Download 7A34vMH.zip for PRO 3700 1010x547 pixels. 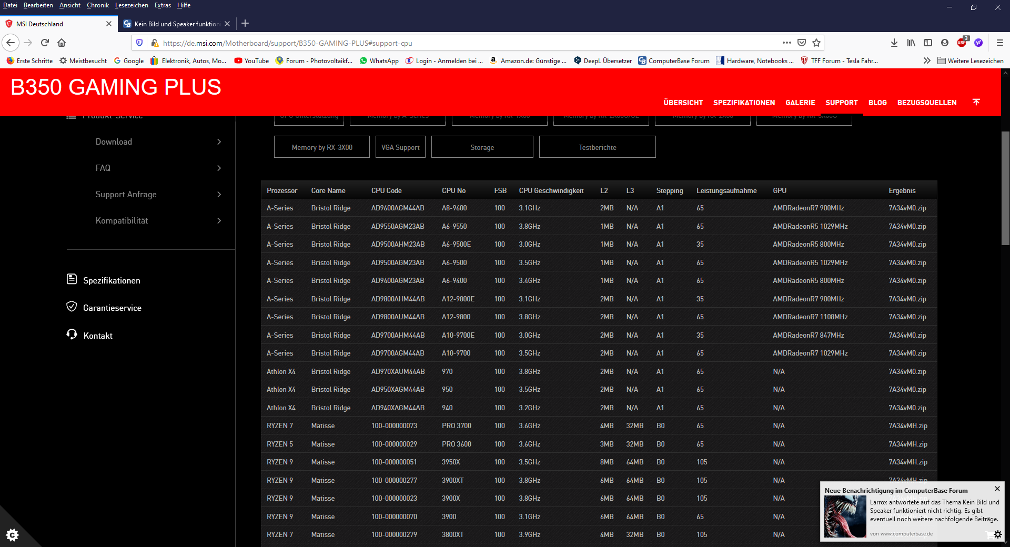(908, 426)
